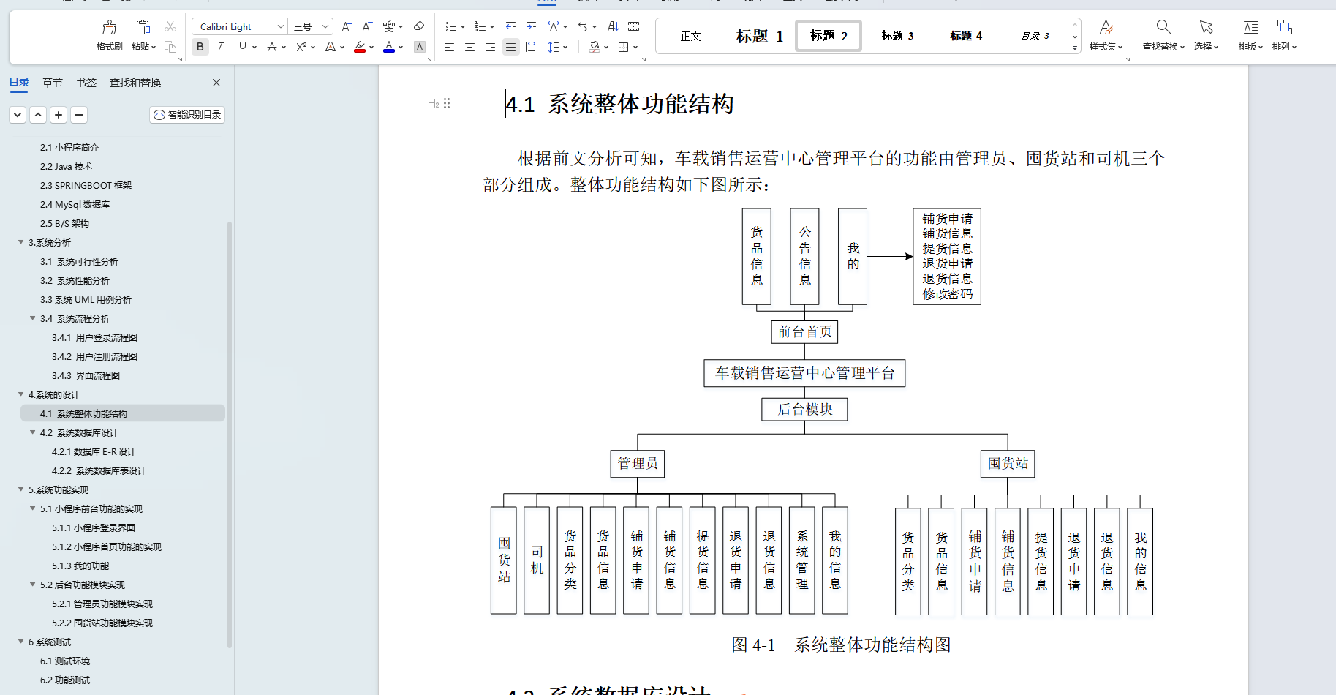1336x695 pixels.
Task: Click the Distributed alignment icon
Action: [x=532, y=47]
